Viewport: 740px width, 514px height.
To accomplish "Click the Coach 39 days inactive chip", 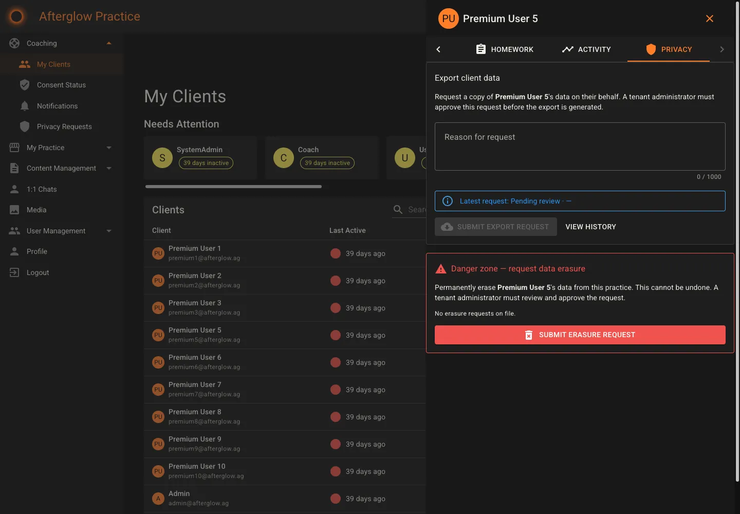I will [x=327, y=163].
